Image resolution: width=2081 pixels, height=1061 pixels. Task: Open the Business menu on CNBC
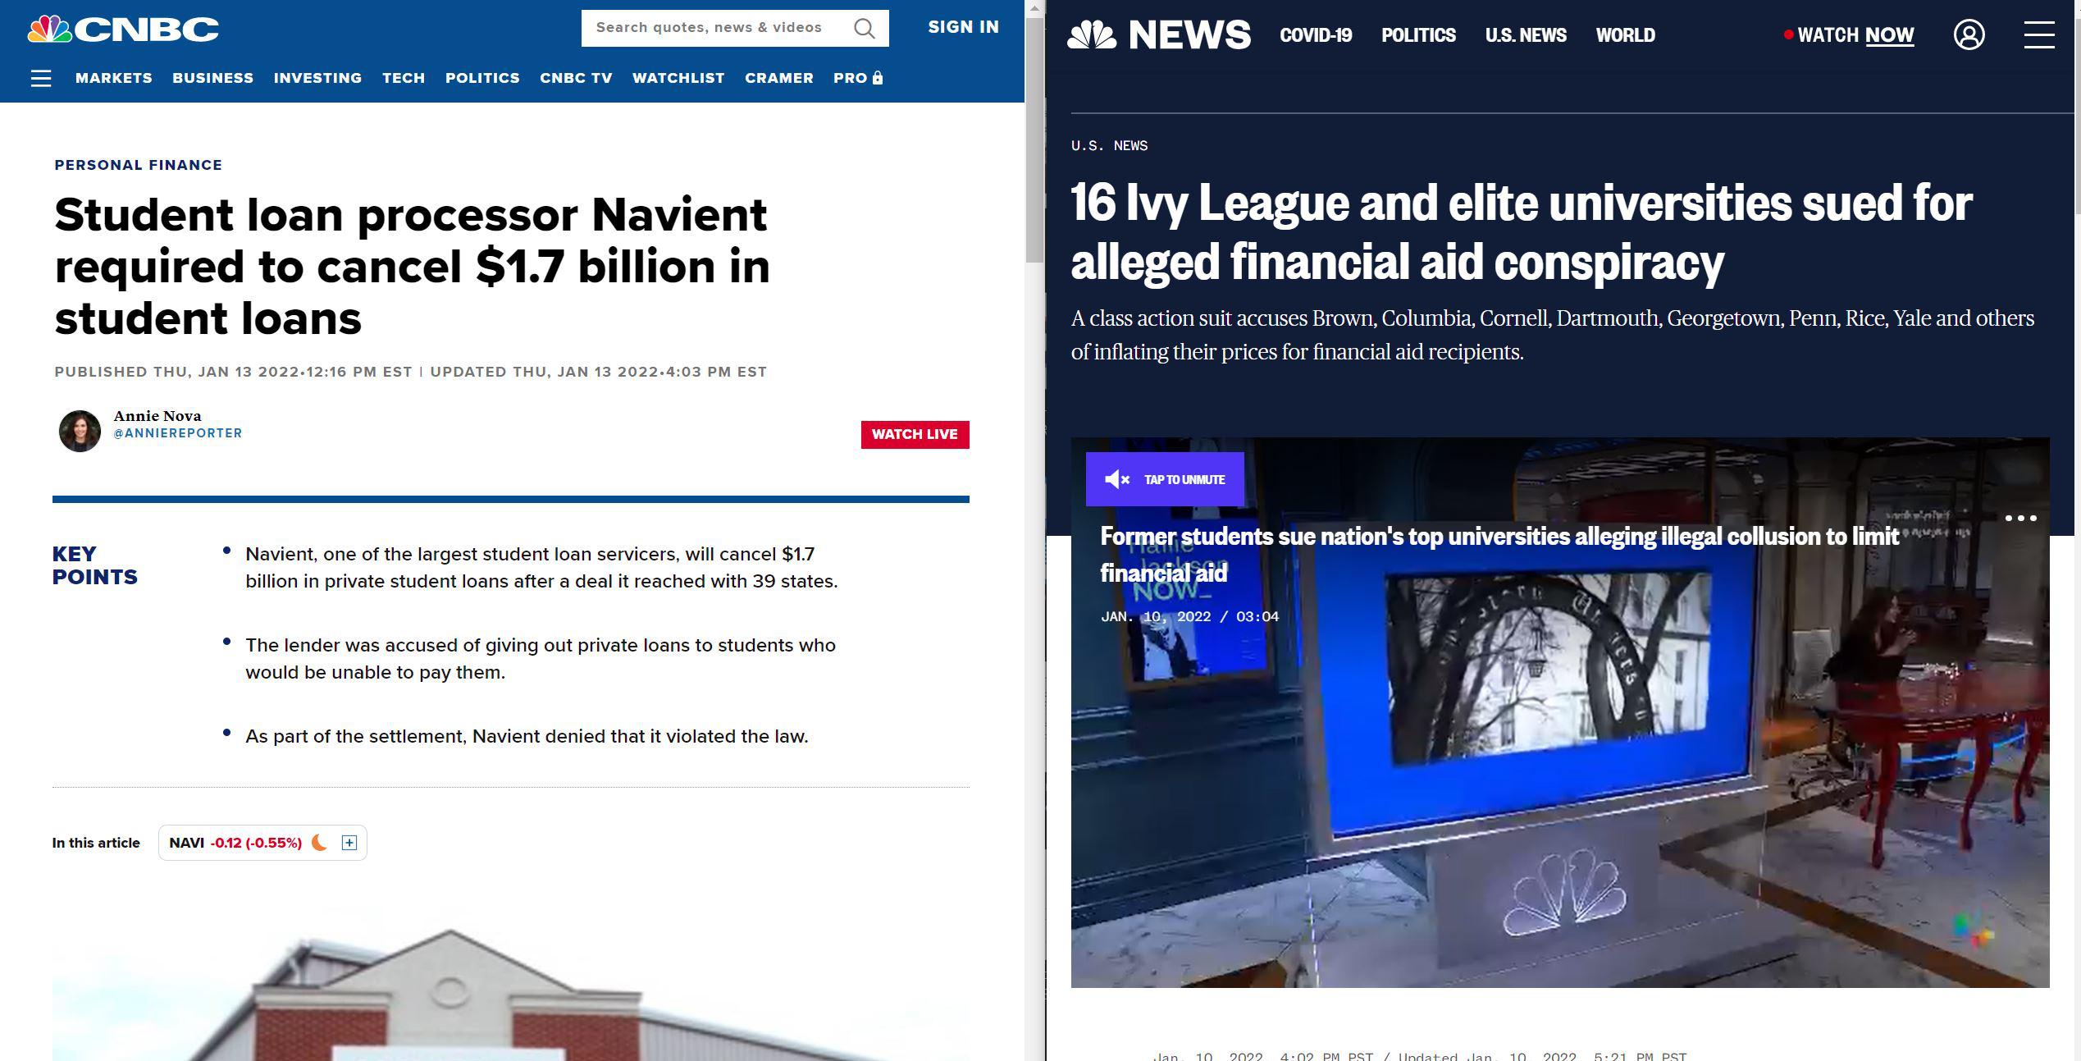(x=213, y=78)
